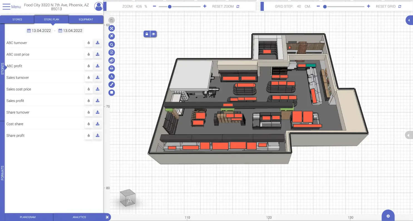Viewport: 413px width, 221px height.
Task: Switch to the EQUIPMENT tab
Action: pyautogui.click(x=86, y=19)
